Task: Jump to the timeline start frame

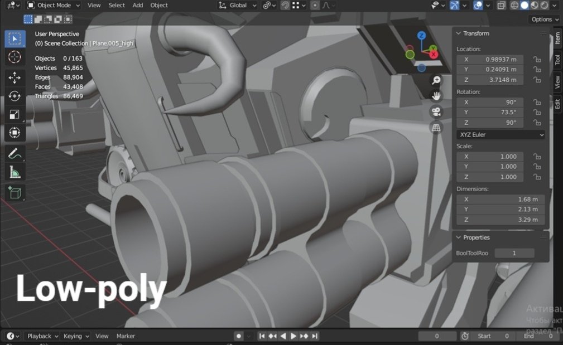Action: tap(262, 336)
